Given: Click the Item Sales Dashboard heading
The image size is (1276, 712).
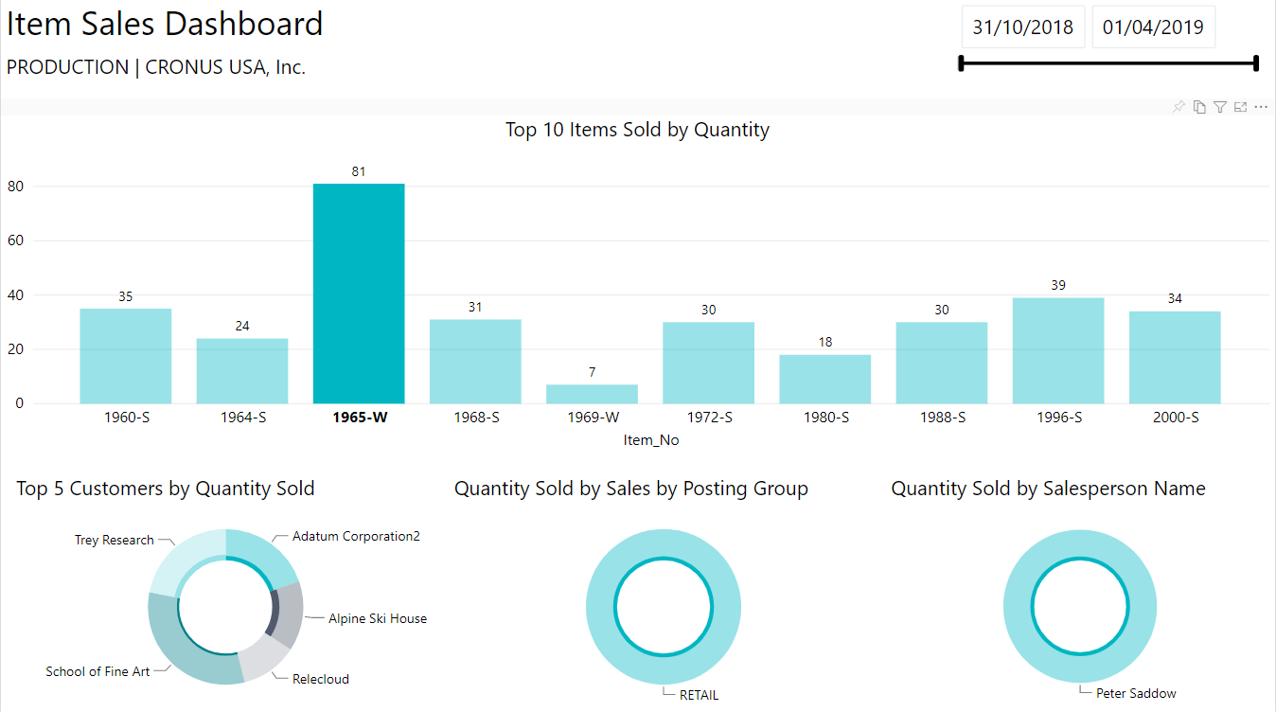Looking at the screenshot, I should (x=166, y=24).
